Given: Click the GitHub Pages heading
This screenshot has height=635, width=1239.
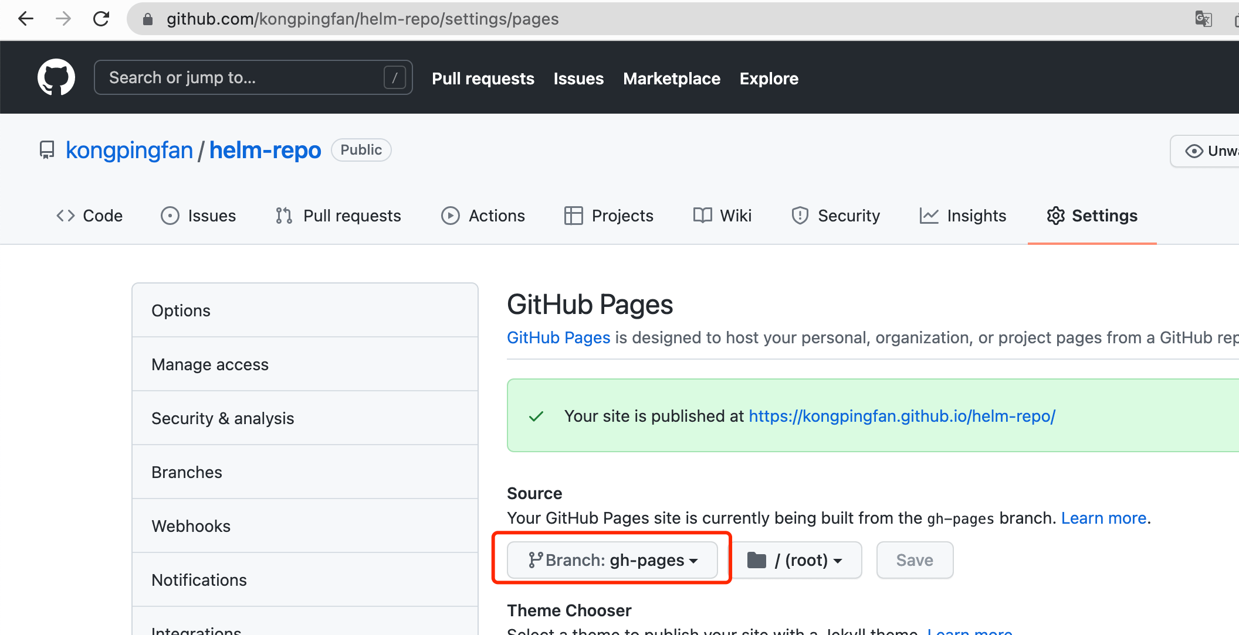Looking at the screenshot, I should point(590,305).
